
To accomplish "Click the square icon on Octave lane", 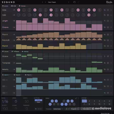I will [x=108, y=56].
